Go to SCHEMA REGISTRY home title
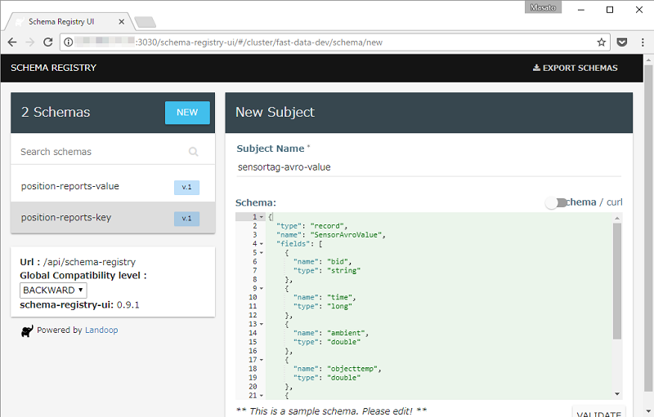The image size is (654, 417). pyautogui.click(x=53, y=68)
